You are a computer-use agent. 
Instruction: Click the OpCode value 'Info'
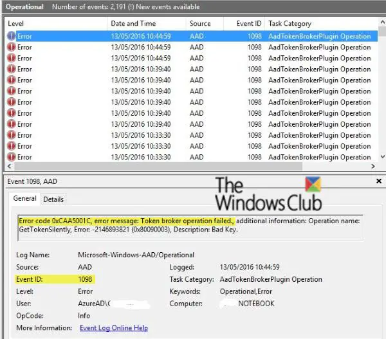[x=84, y=316]
